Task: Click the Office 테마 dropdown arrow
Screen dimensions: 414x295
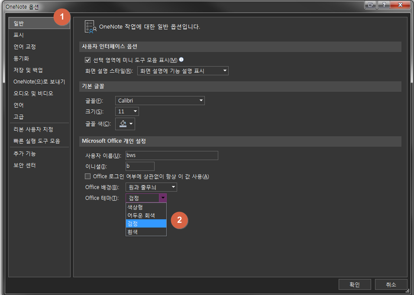Action: tap(163, 198)
